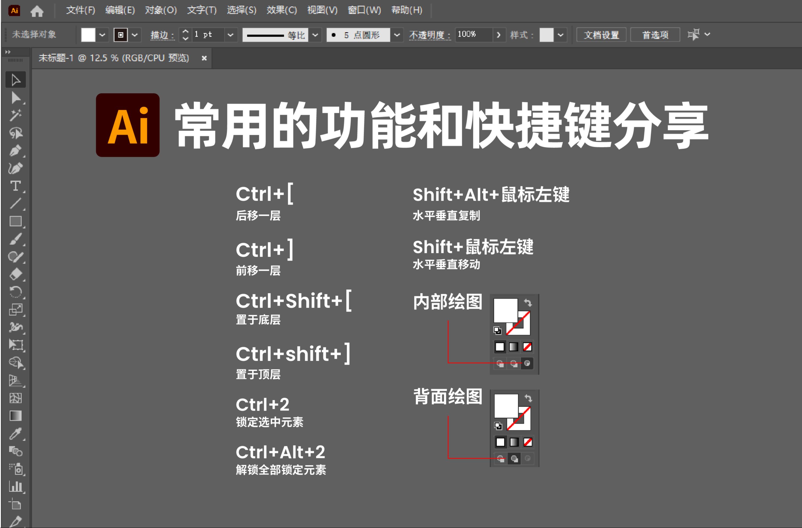
Task: Expand the opacity slider arrow
Action: click(x=499, y=35)
